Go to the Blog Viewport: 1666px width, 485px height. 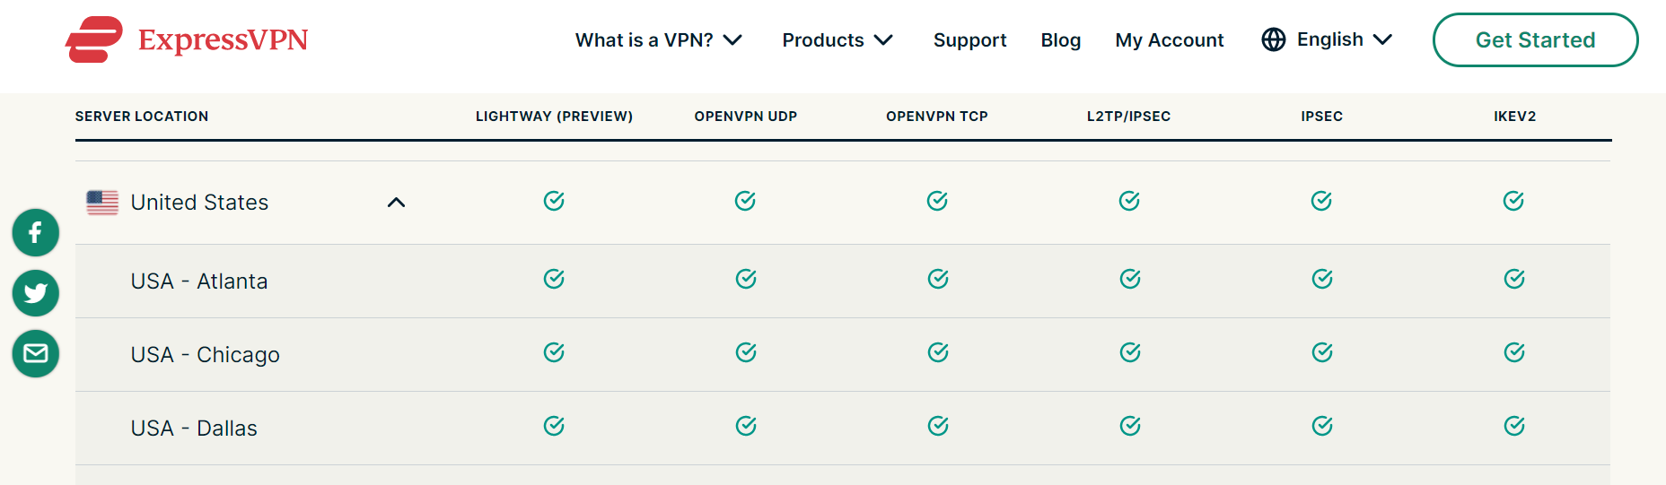1060,40
